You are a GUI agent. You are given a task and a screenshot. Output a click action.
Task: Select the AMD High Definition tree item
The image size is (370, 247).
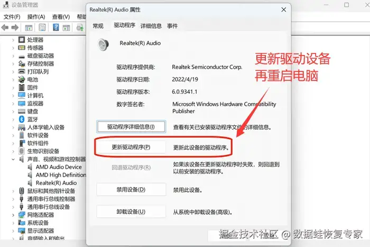click(x=61, y=175)
